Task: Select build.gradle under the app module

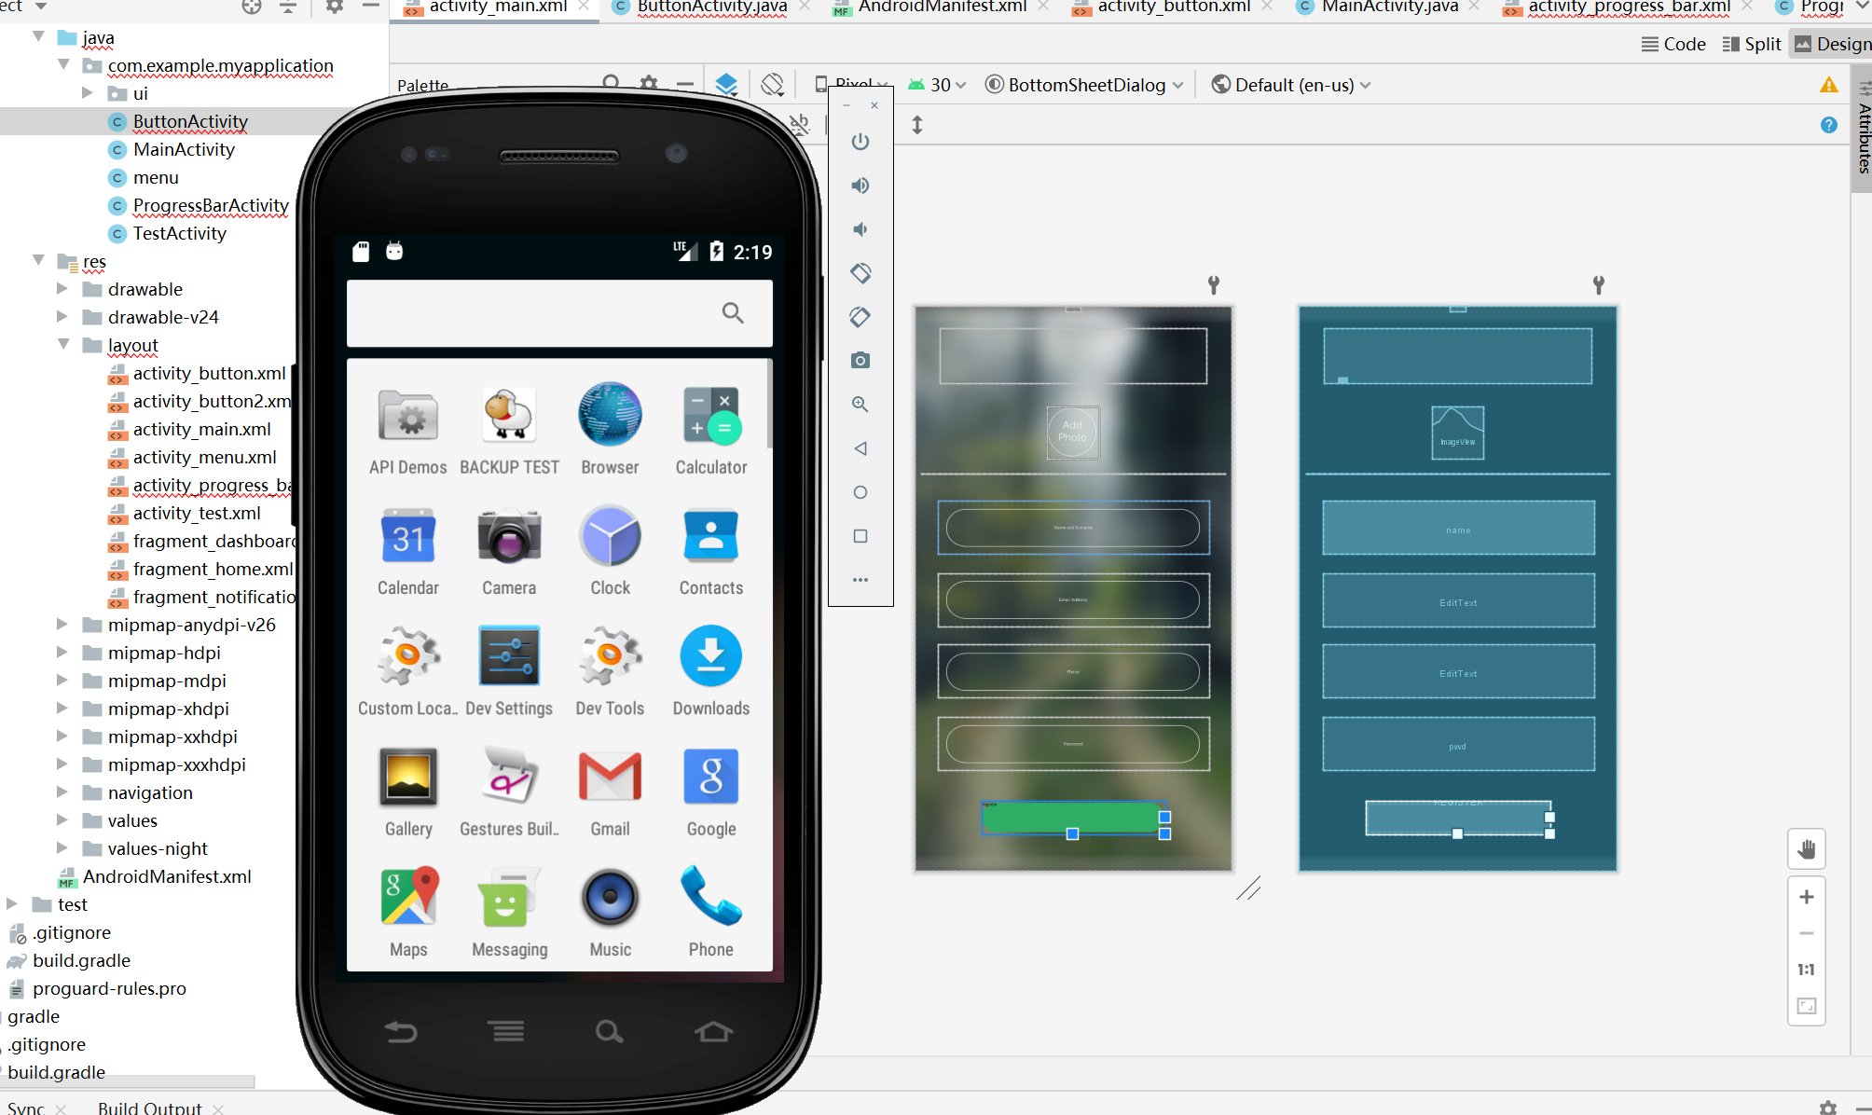Action: point(81,960)
